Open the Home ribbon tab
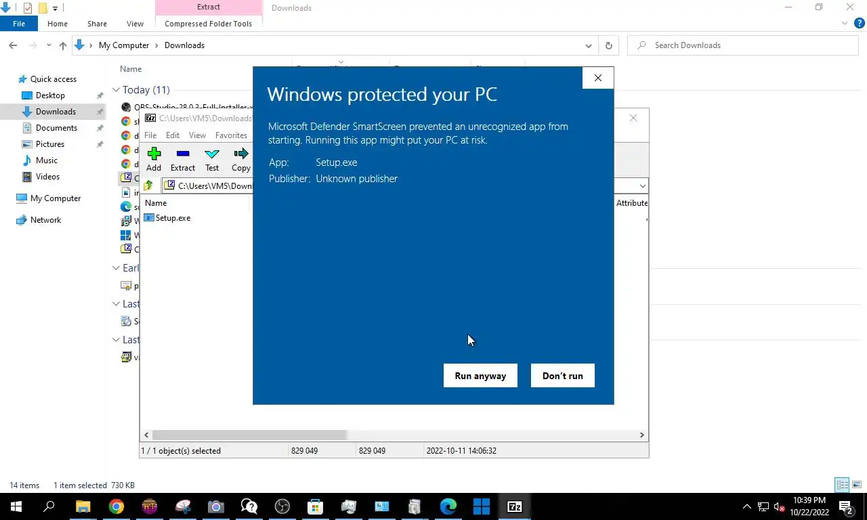This screenshot has height=520, width=867. [x=58, y=24]
